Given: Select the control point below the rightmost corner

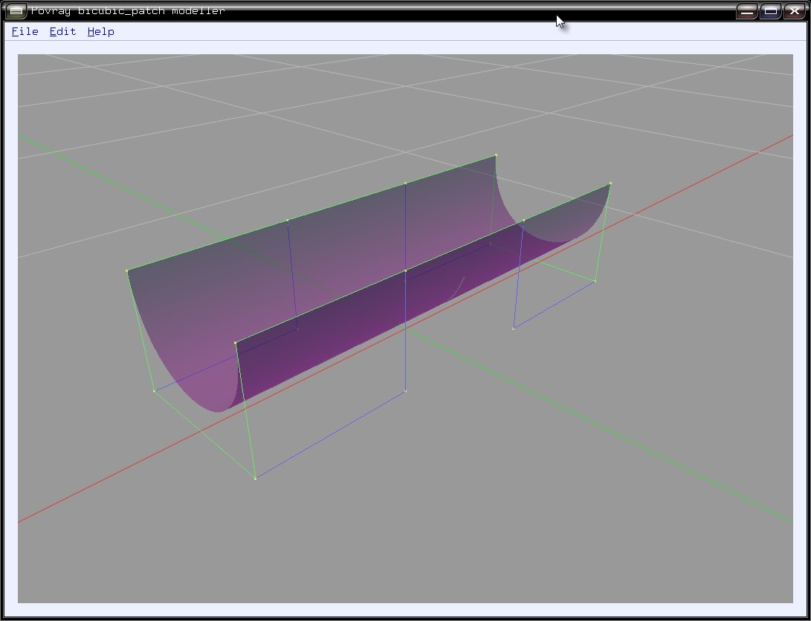Looking at the screenshot, I should (595, 281).
